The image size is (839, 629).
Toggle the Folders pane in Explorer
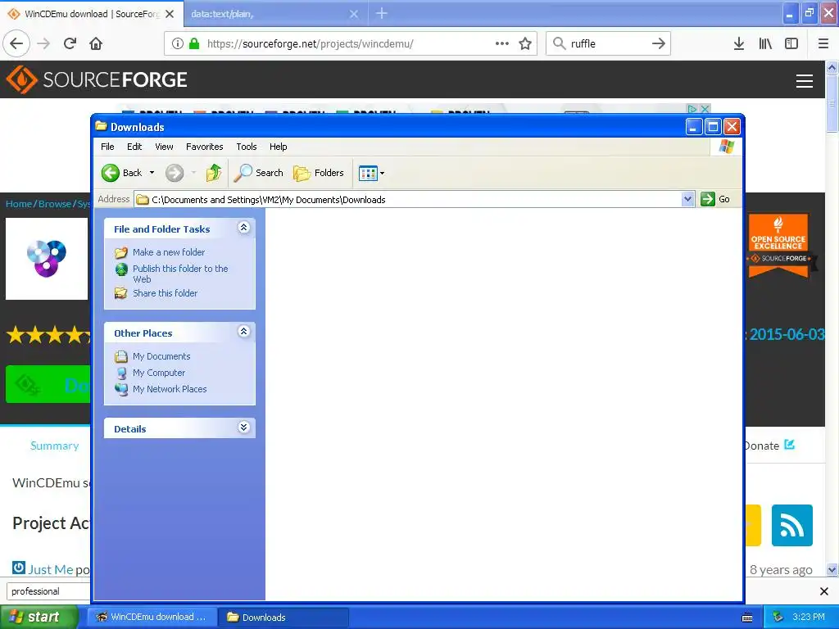[x=319, y=173]
